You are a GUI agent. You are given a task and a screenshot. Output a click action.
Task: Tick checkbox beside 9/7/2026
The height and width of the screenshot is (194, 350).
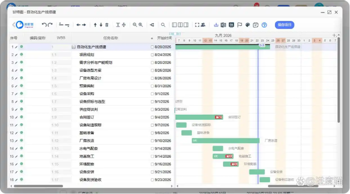click(152, 125)
